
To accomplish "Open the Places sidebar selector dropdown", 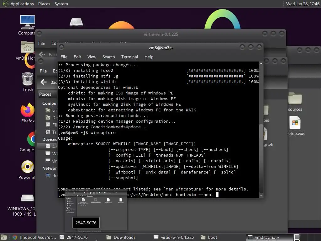I will [x=47, y=94].
